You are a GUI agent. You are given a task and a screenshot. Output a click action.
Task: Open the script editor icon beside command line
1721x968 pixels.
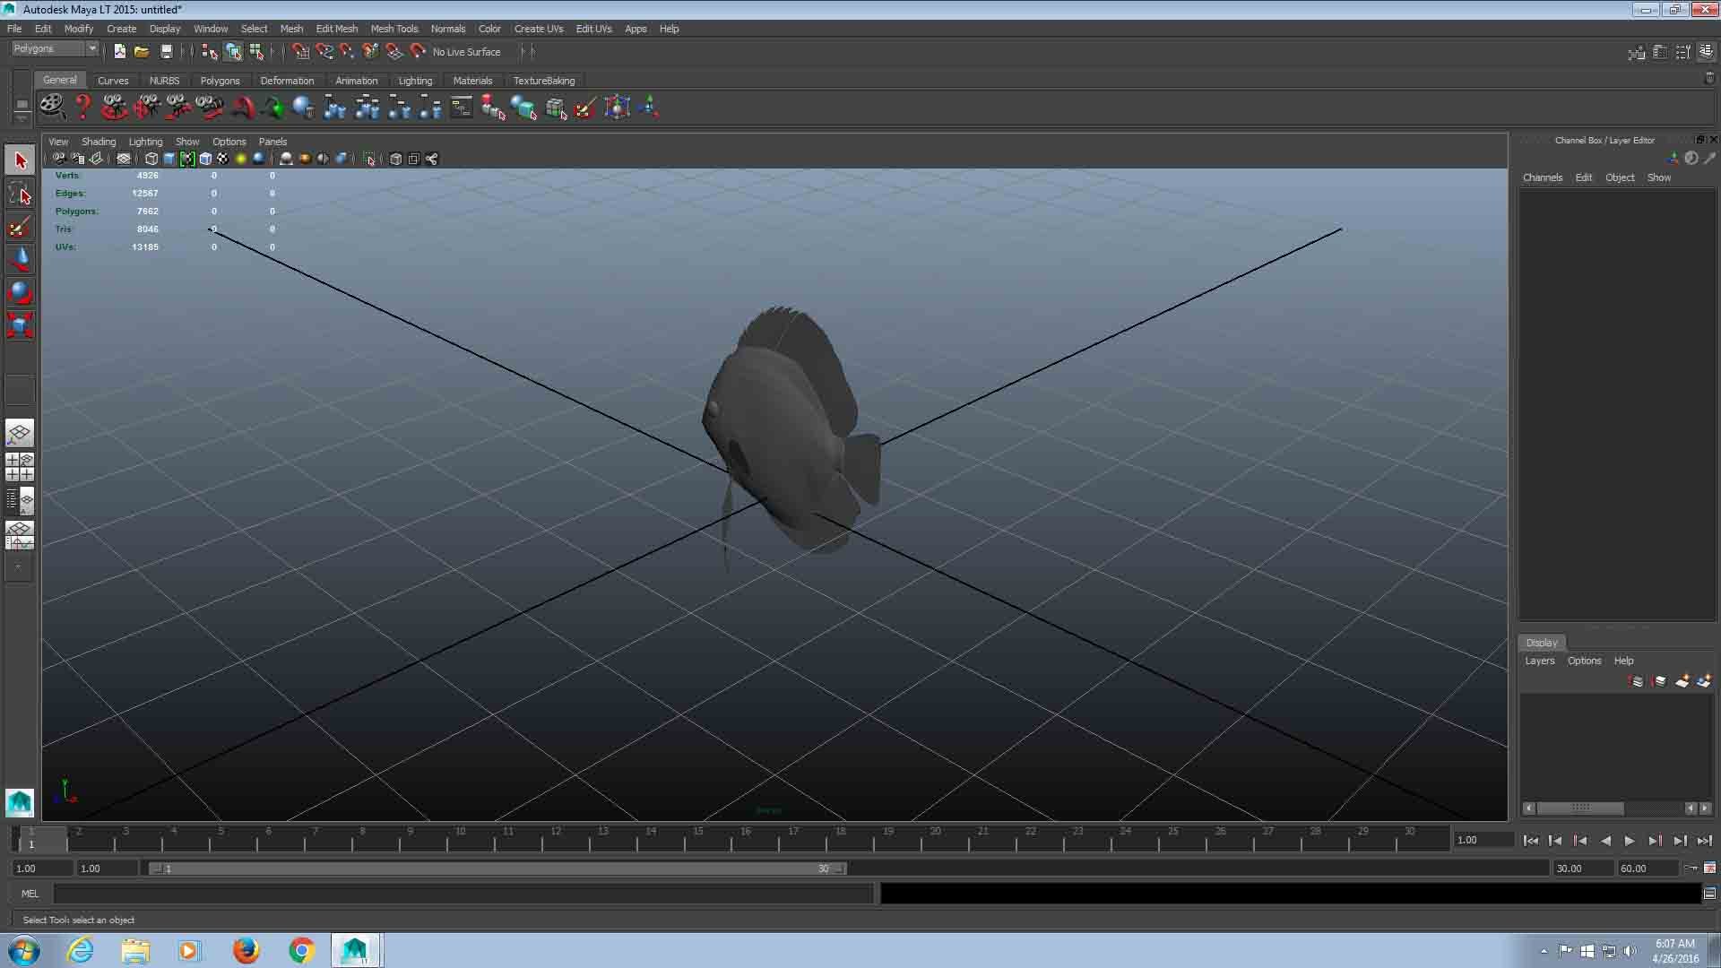point(1709,894)
